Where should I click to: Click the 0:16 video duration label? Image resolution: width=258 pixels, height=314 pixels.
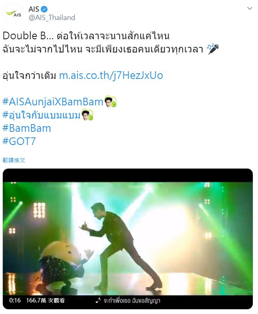tap(15, 300)
